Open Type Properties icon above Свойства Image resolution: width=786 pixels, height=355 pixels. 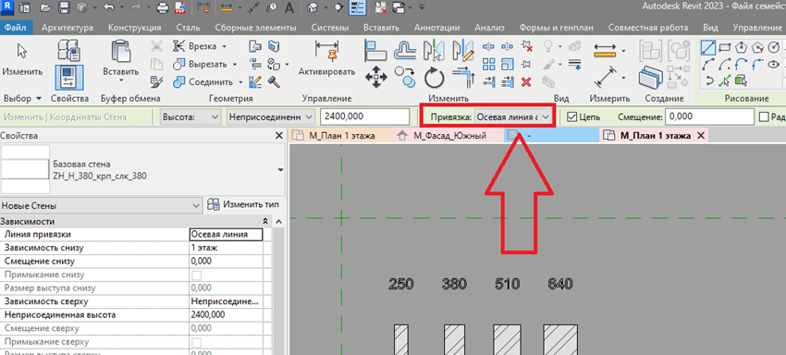[x=68, y=50]
